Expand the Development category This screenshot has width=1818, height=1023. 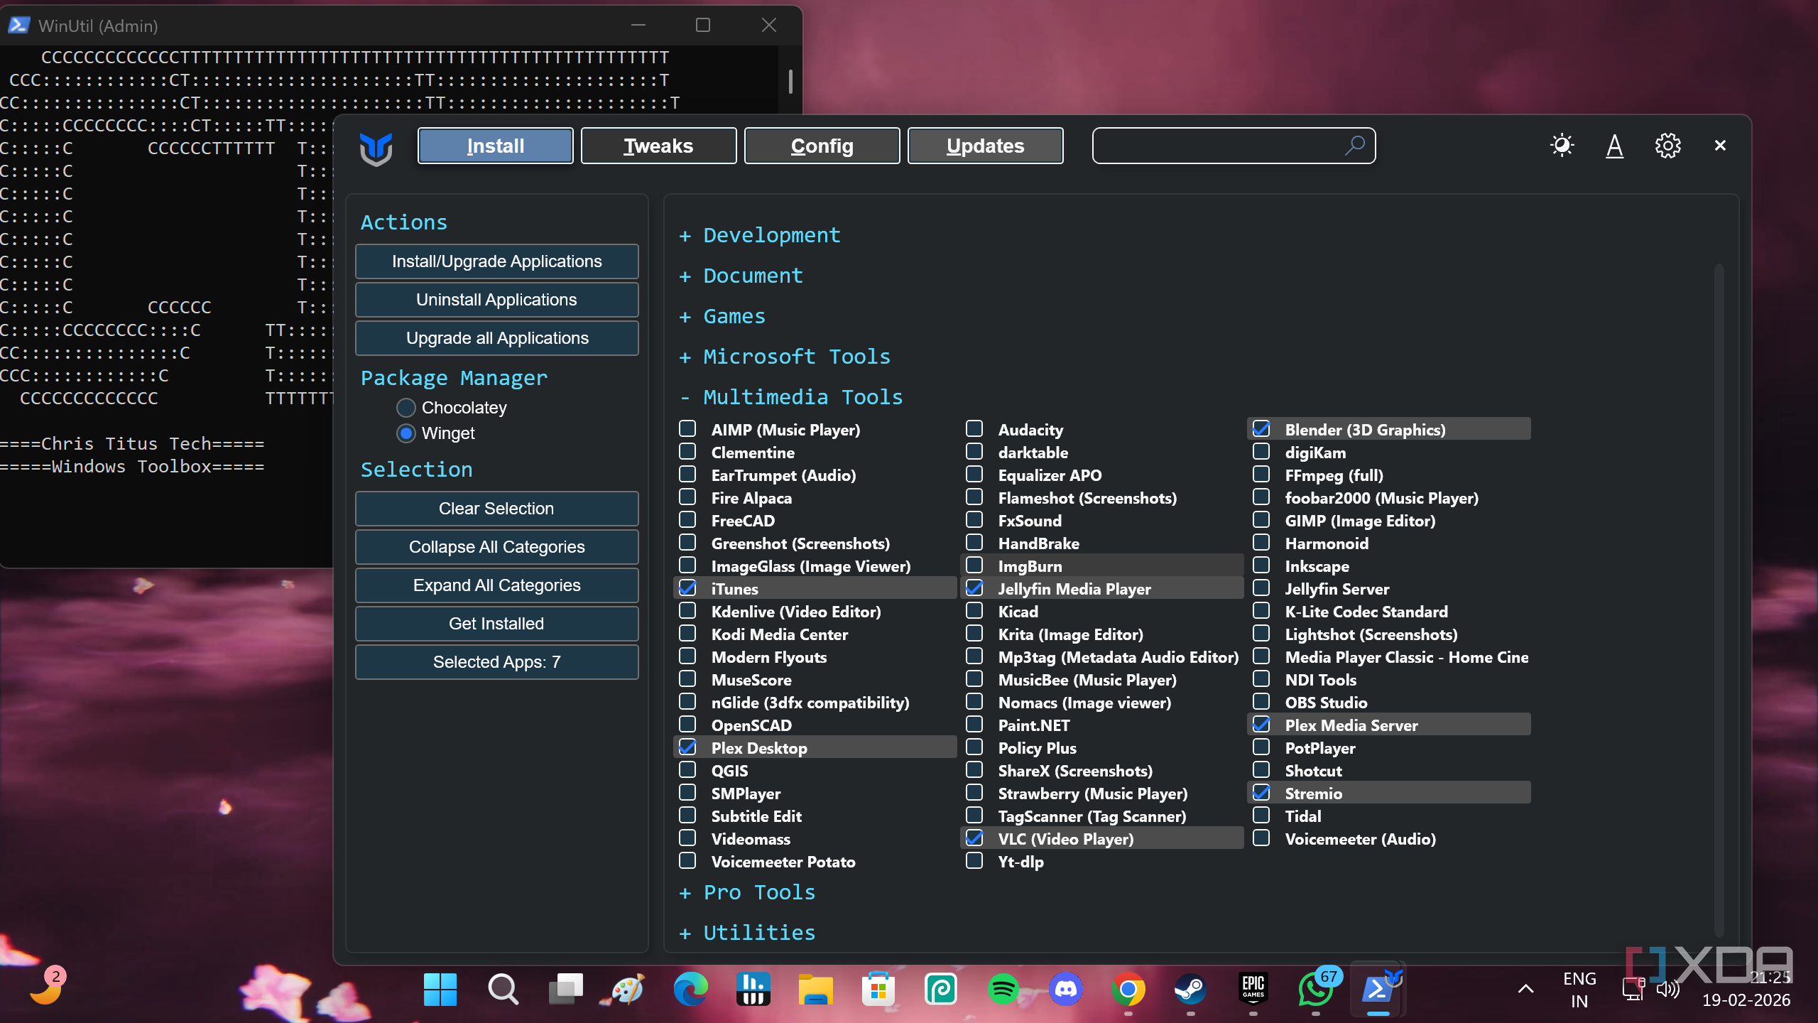click(771, 235)
